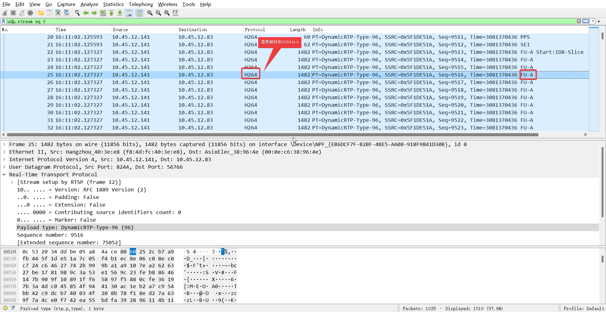The height and width of the screenshot is (312, 606).
Task: Open recent display filters dropdown arrow
Action: [x=593, y=21]
